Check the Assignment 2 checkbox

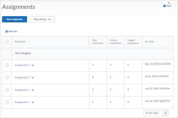click(7, 77)
